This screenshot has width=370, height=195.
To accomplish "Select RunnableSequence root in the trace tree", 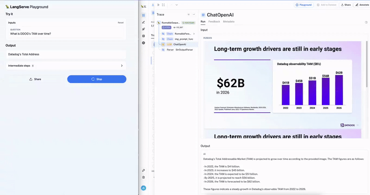I will (176, 23).
